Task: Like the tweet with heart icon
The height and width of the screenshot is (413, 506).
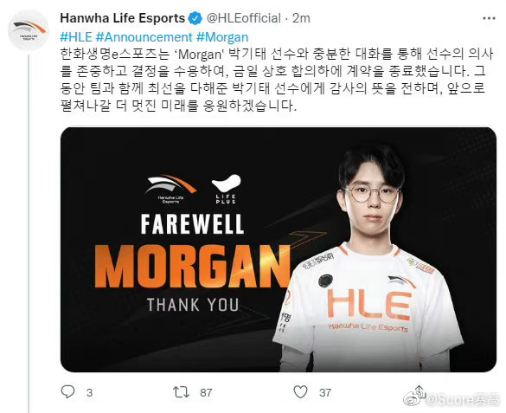Action: [x=300, y=392]
